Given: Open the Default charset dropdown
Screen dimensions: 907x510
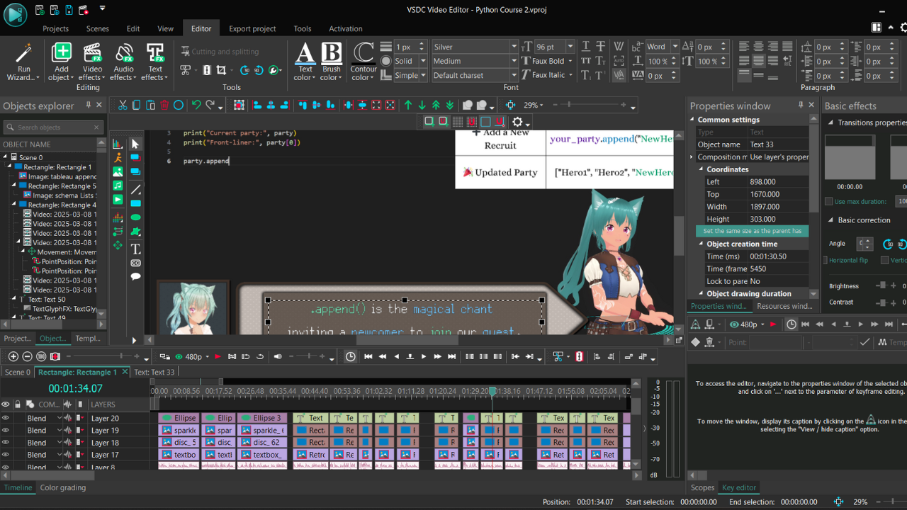Looking at the screenshot, I should coord(514,75).
